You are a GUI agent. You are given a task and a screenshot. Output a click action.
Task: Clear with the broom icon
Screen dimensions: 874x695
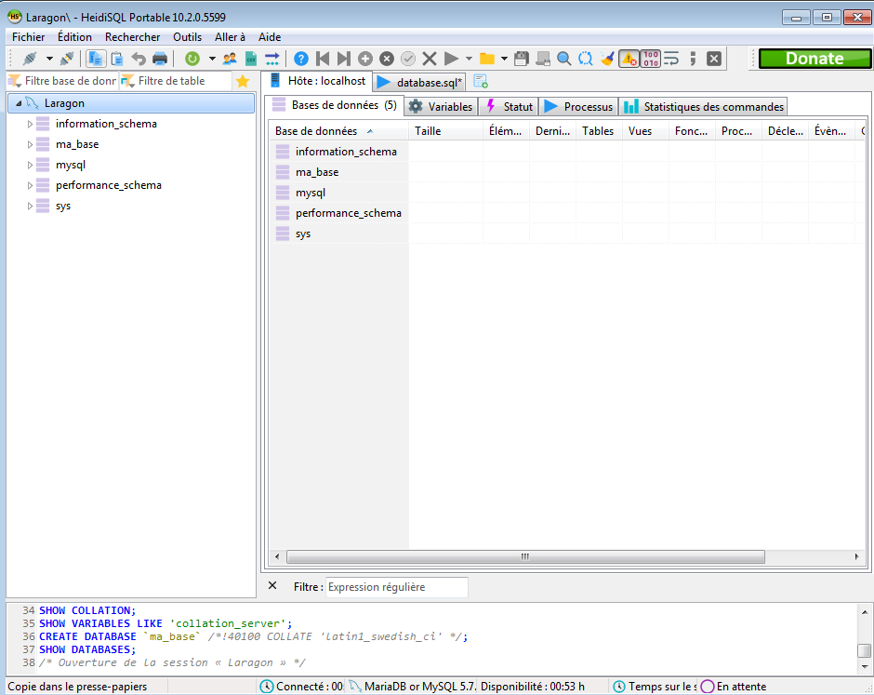pyautogui.click(x=607, y=59)
